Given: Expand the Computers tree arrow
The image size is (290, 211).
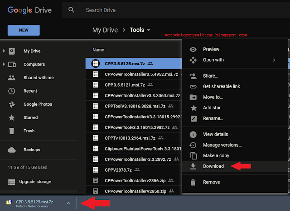Looking at the screenshot, I should pos(4,65).
